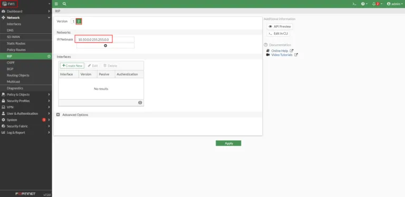Image resolution: width=405 pixels, height=197 pixels.
Task: Open the CLI console icon in header
Action: (x=354, y=4)
